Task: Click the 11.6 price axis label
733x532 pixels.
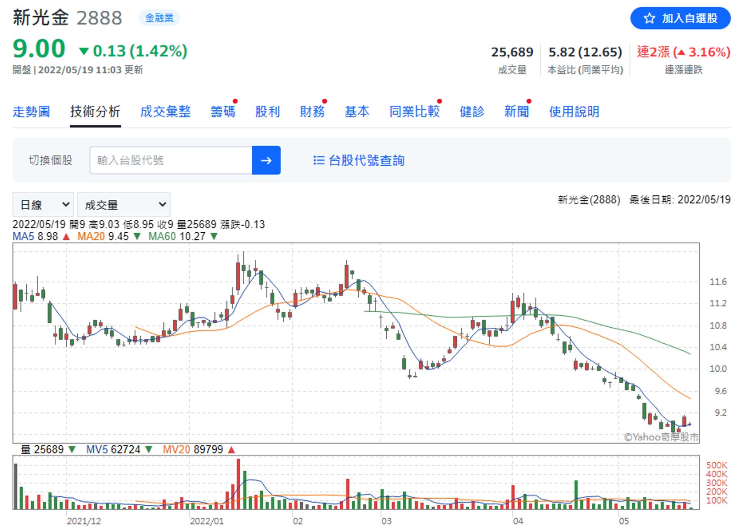Action: 718,282
